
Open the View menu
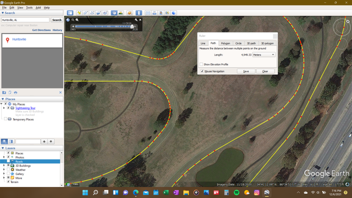click(x=20, y=8)
